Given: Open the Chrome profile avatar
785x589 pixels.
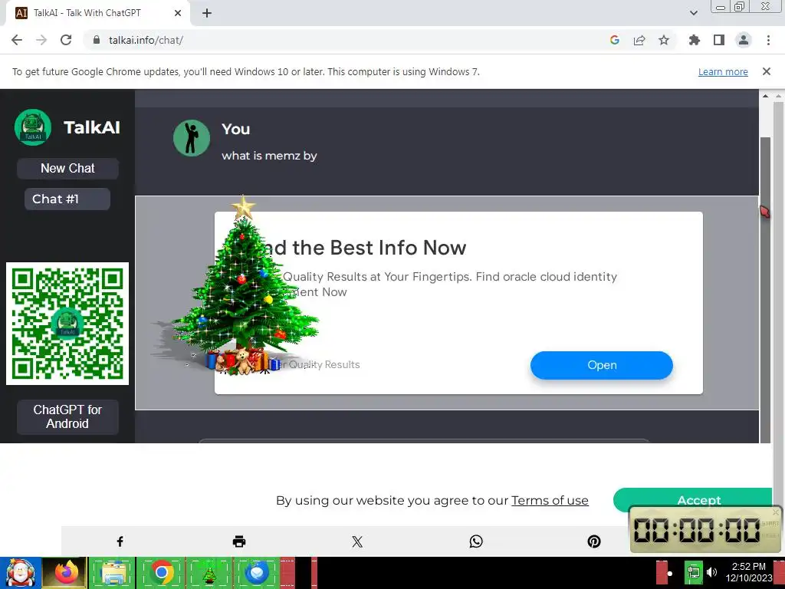Looking at the screenshot, I should (744, 40).
